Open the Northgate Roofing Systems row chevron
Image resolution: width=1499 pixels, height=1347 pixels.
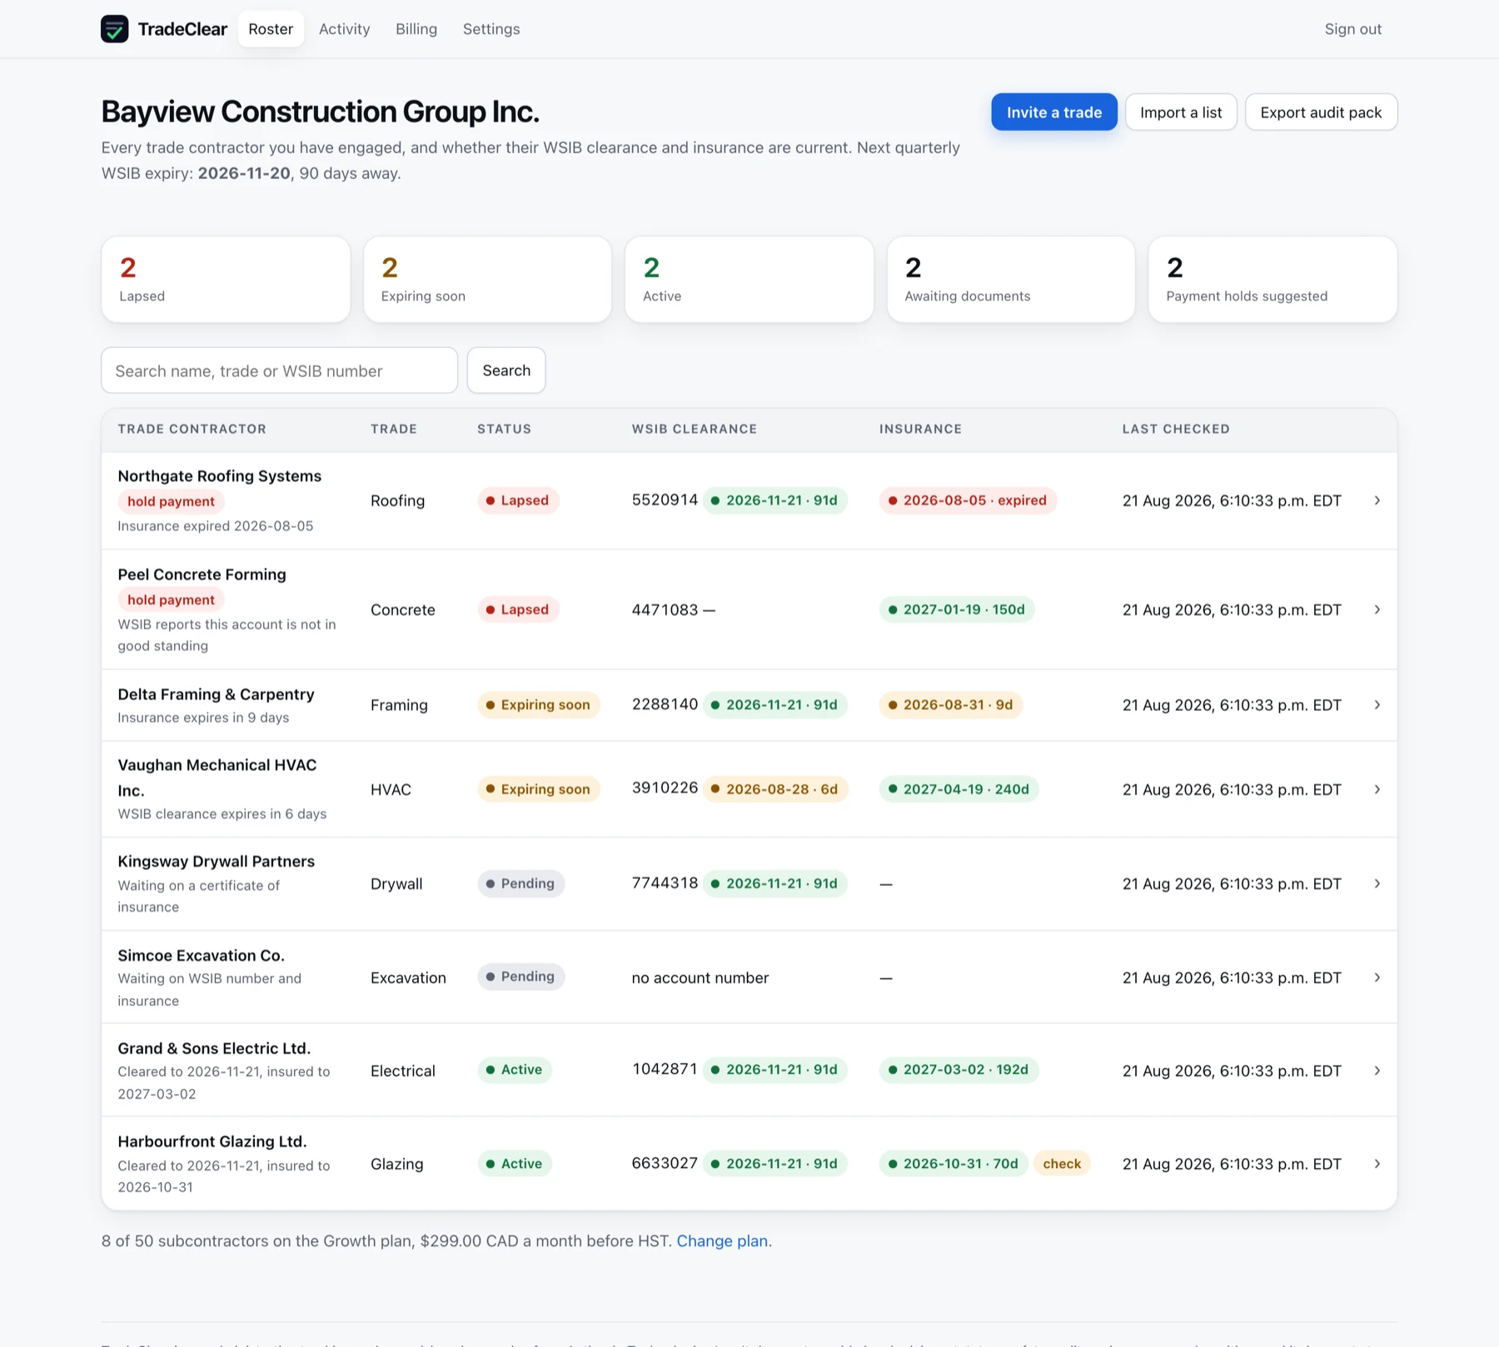1377,500
